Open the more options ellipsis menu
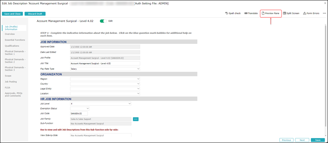The image size is (328, 143). click(324, 13)
